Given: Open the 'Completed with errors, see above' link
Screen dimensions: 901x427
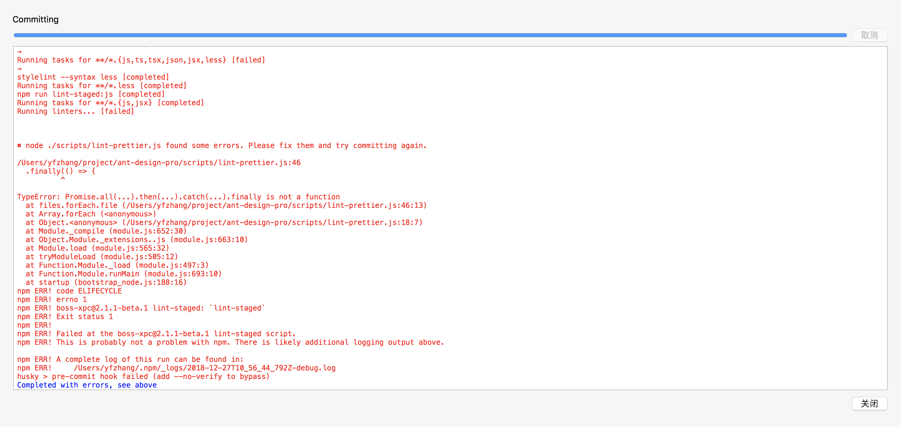Looking at the screenshot, I should click(86, 385).
